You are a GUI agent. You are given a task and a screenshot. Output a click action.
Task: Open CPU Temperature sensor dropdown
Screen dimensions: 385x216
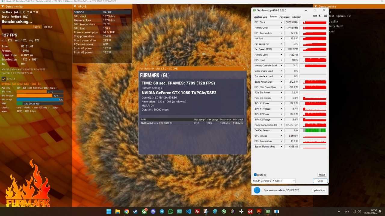(x=282, y=141)
